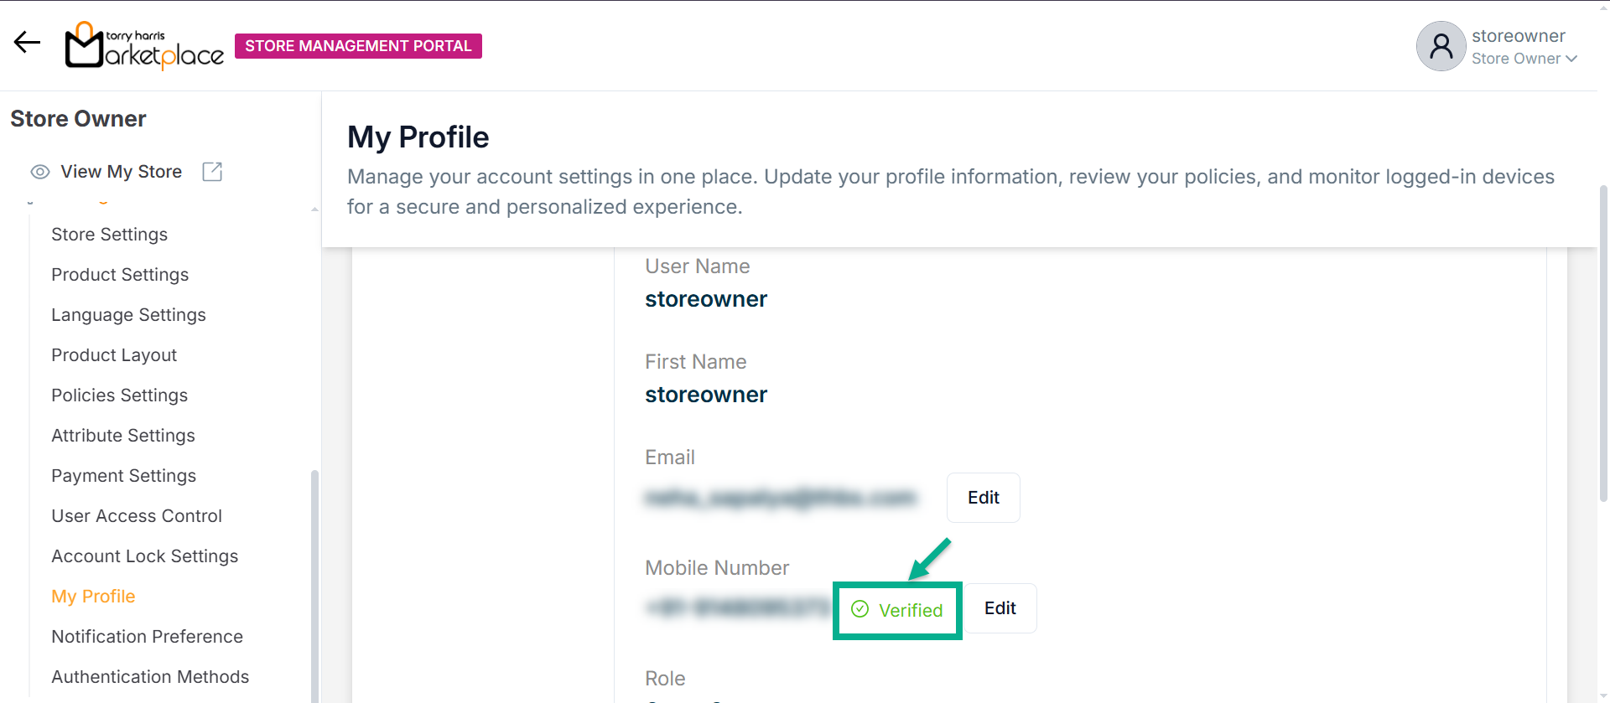The height and width of the screenshot is (703, 1610).
Task: Click the View My Store link
Action: pyautogui.click(x=121, y=172)
